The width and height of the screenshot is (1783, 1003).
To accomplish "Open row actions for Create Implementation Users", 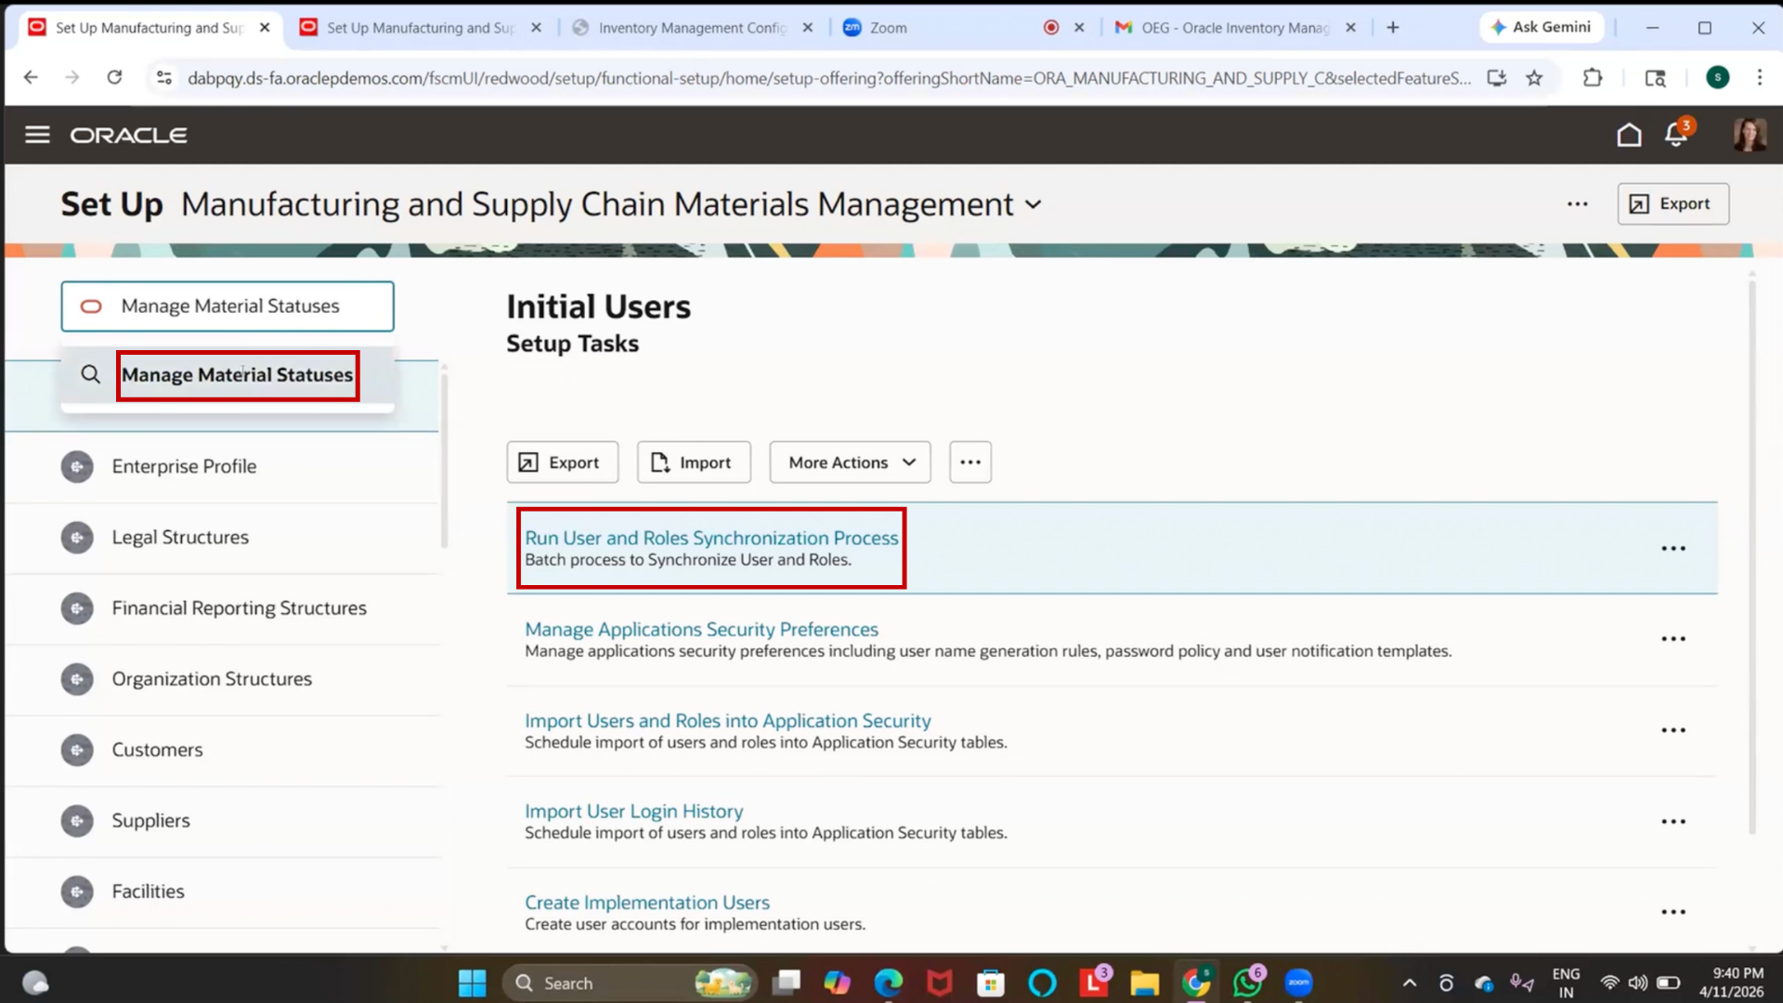I will 1673,912.
